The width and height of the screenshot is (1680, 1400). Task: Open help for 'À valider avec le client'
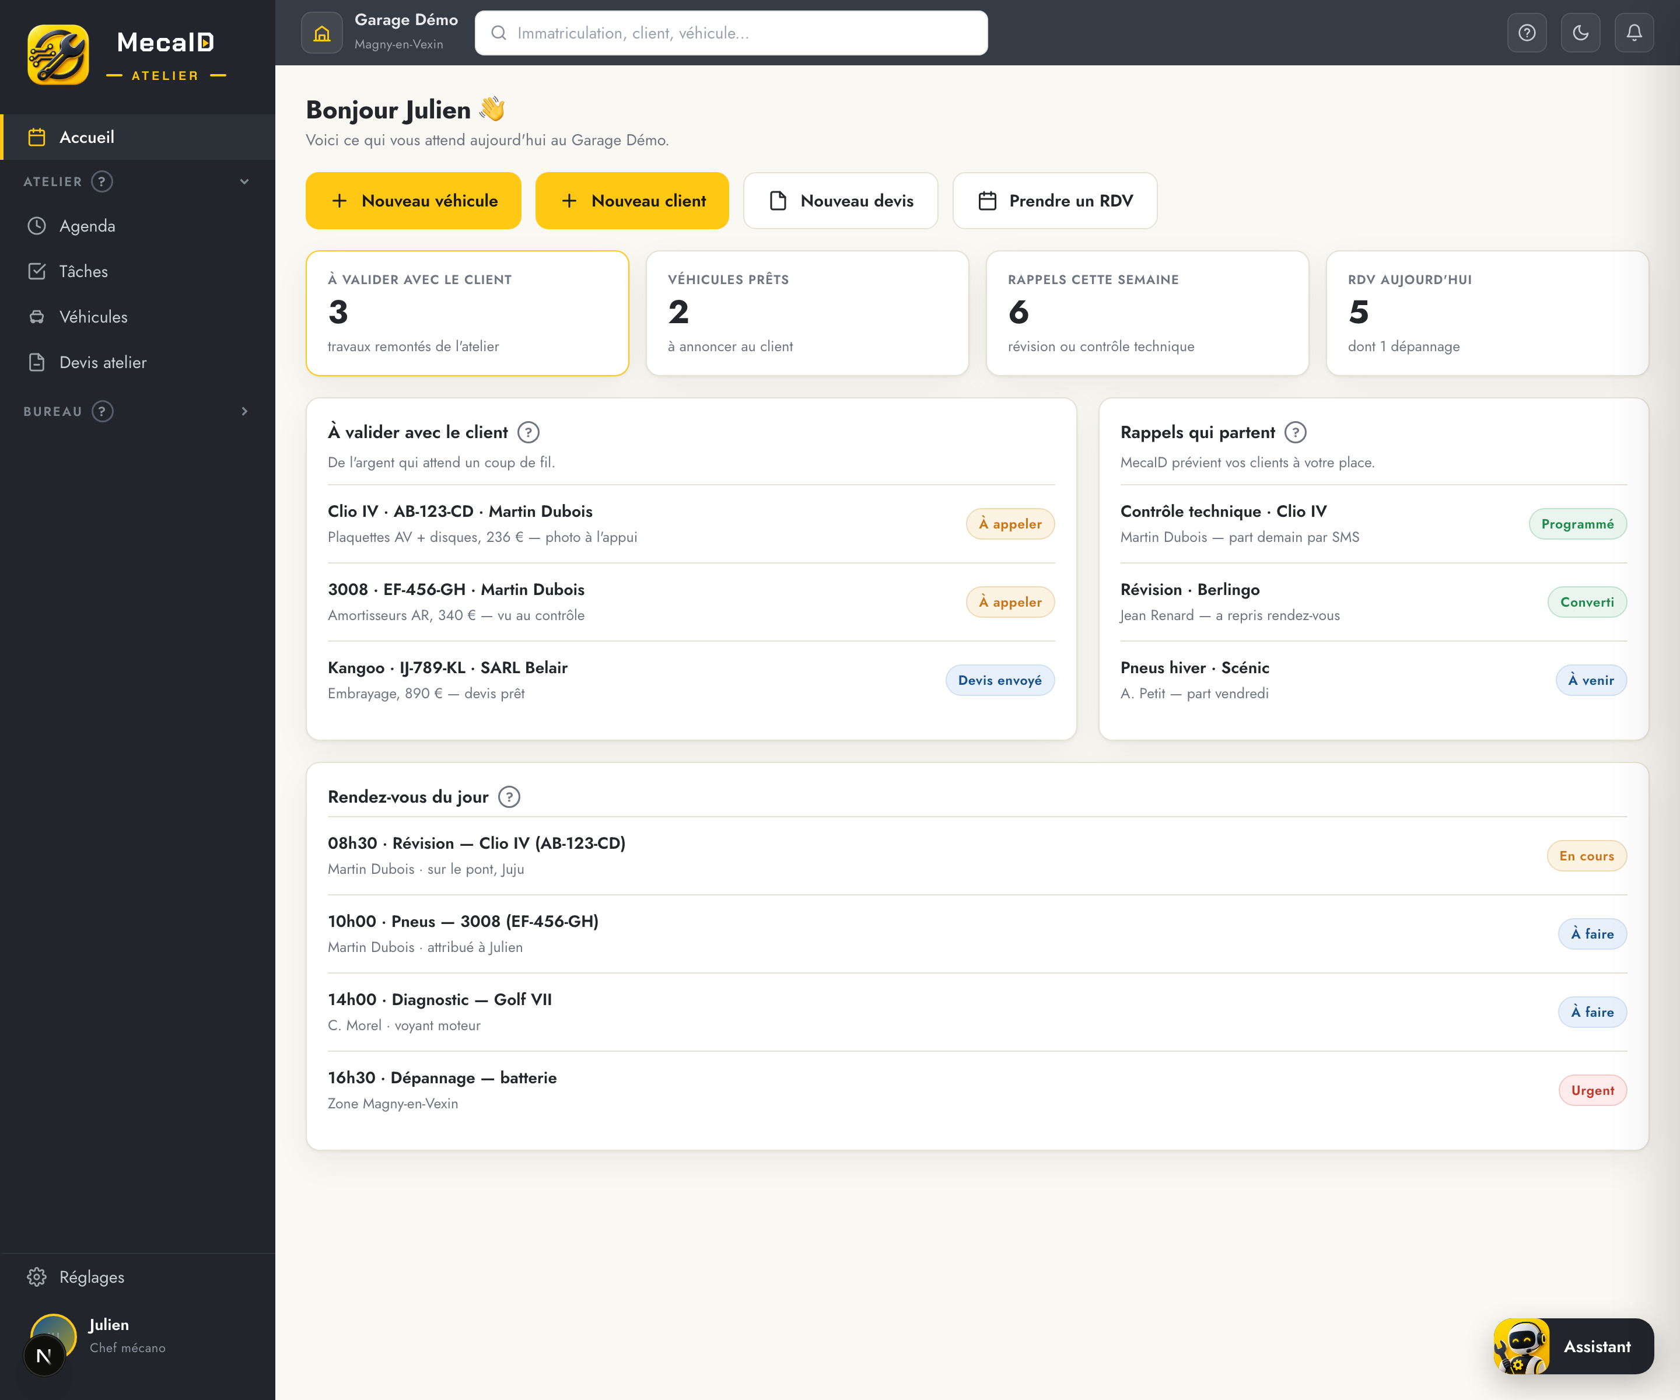pos(528,433)
